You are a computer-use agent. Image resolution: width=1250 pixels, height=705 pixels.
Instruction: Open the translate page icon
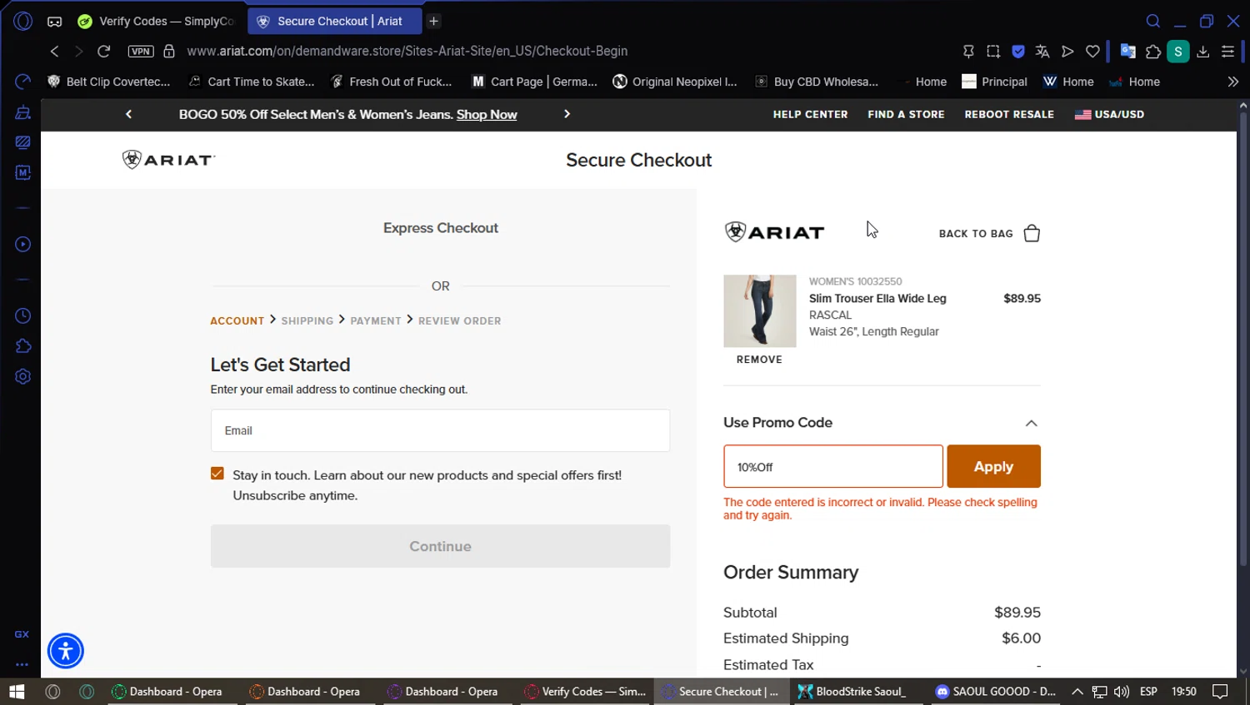coord(1042,51)
